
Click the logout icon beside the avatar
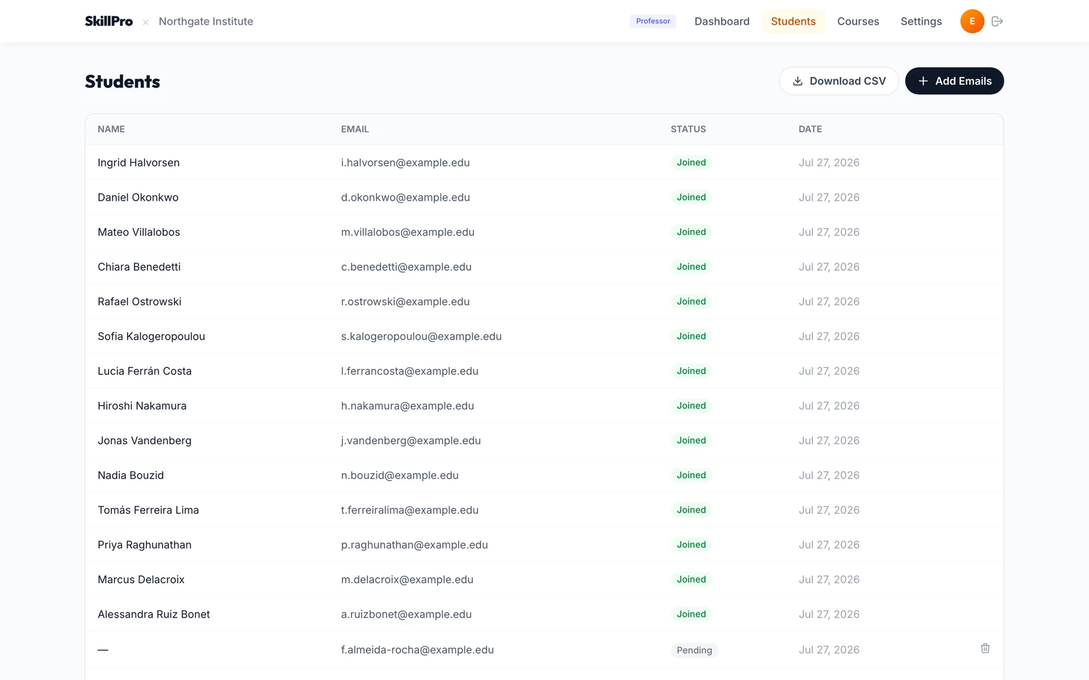(997, 21)
